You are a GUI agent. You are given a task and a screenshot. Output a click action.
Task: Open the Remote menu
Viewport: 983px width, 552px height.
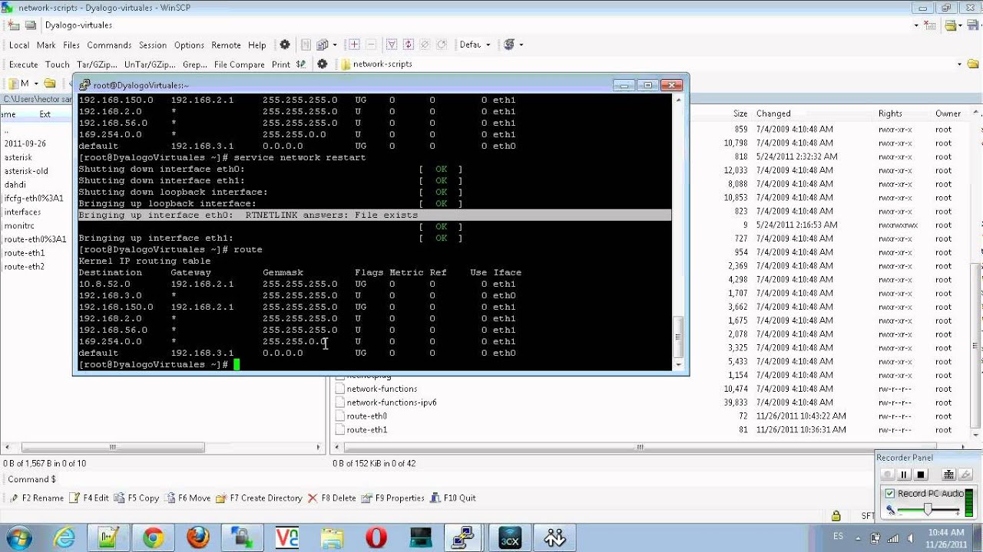(x=226, y=45)
